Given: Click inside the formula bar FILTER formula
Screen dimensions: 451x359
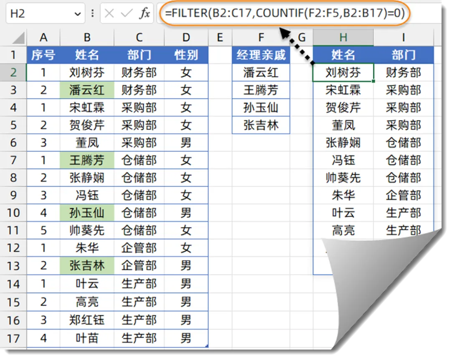Looking at the screenshot, I should pyautogui.click(x=284, y=14).
